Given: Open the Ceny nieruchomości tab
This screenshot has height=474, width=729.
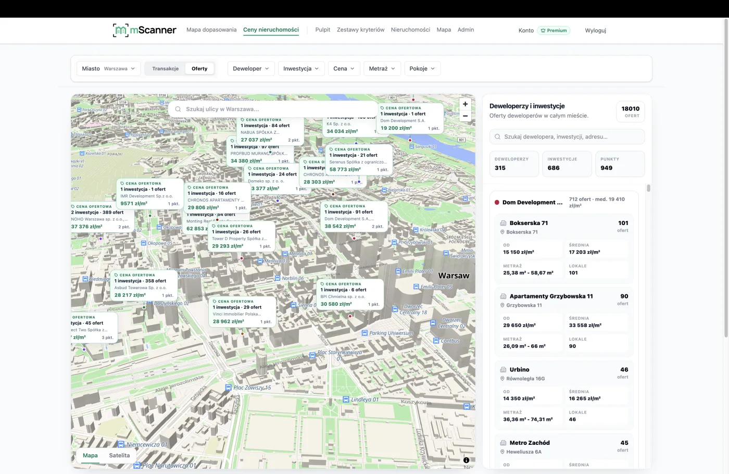Looking at the screenshot, I should click(271, 30).
